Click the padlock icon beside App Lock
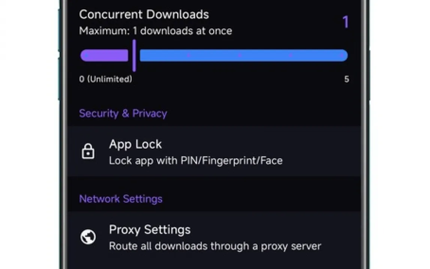 [88, 151]
